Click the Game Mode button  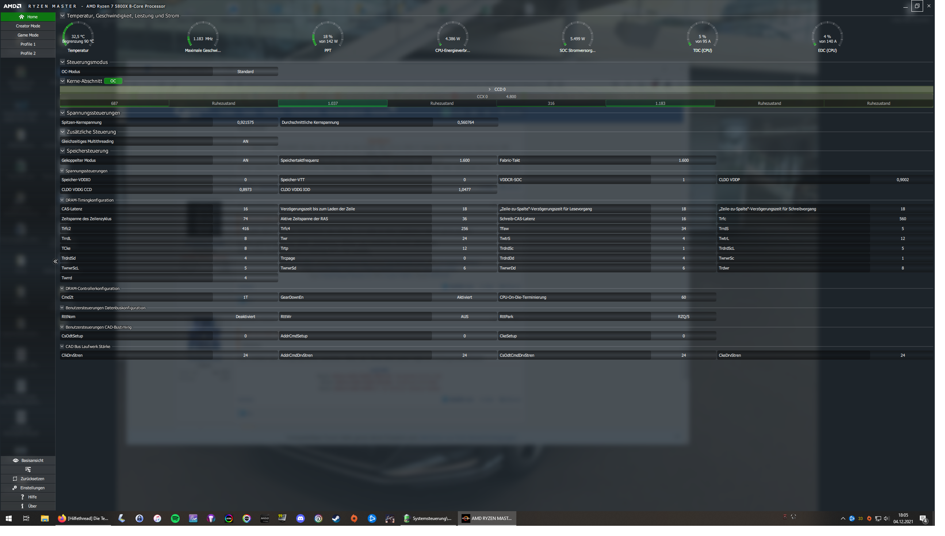[28, 35]
